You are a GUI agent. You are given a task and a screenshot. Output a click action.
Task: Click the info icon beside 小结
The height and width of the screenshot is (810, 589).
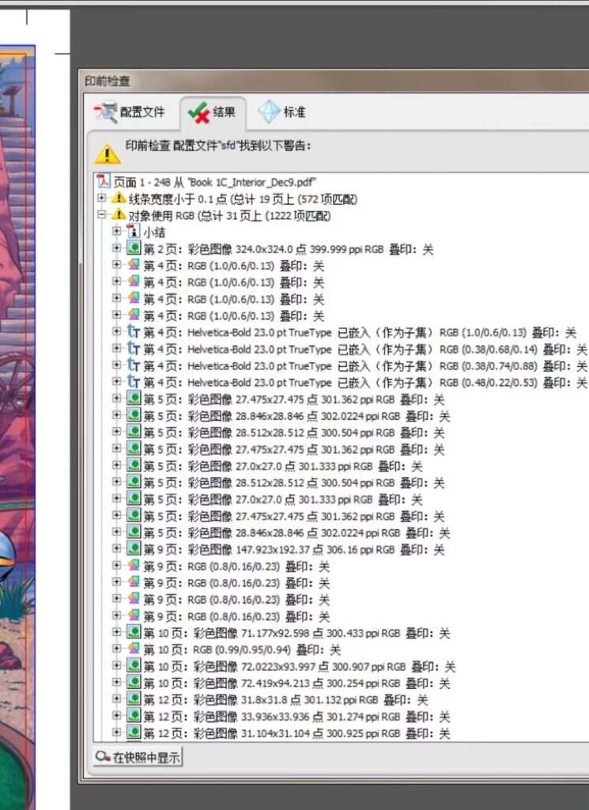(x=134, y=232)
